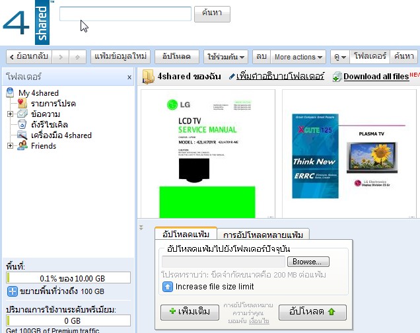
Task: Click the messages envelope icon
Action: pyautogui.click(x=22, y=114)
